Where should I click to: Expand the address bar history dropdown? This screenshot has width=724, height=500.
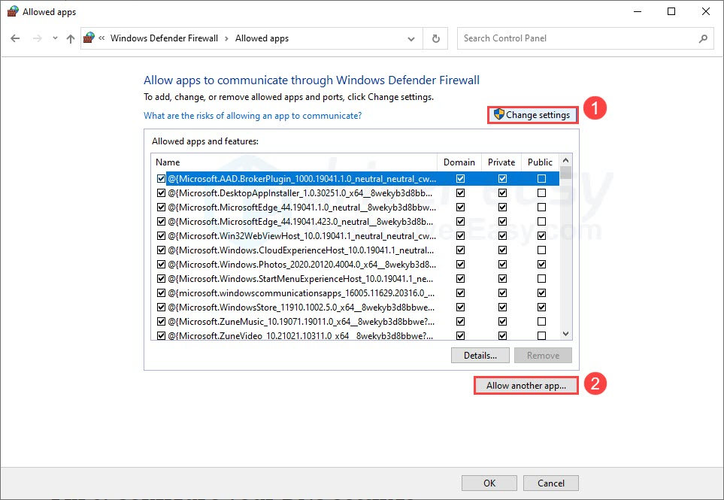tap(411, 39)
